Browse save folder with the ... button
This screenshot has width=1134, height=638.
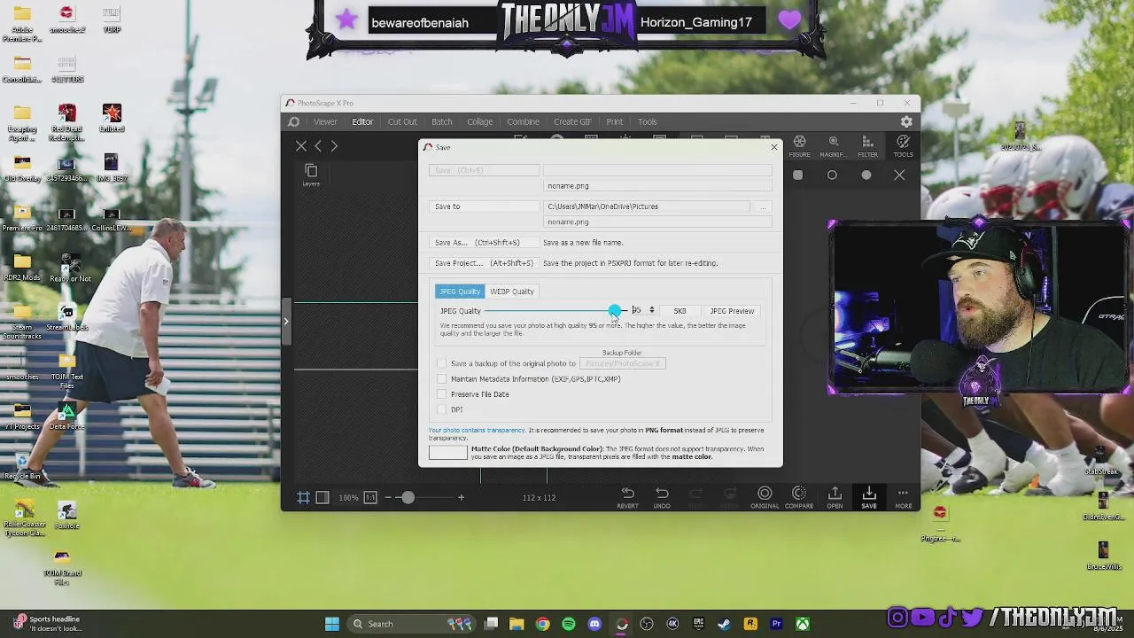click(x=763, y=206)
